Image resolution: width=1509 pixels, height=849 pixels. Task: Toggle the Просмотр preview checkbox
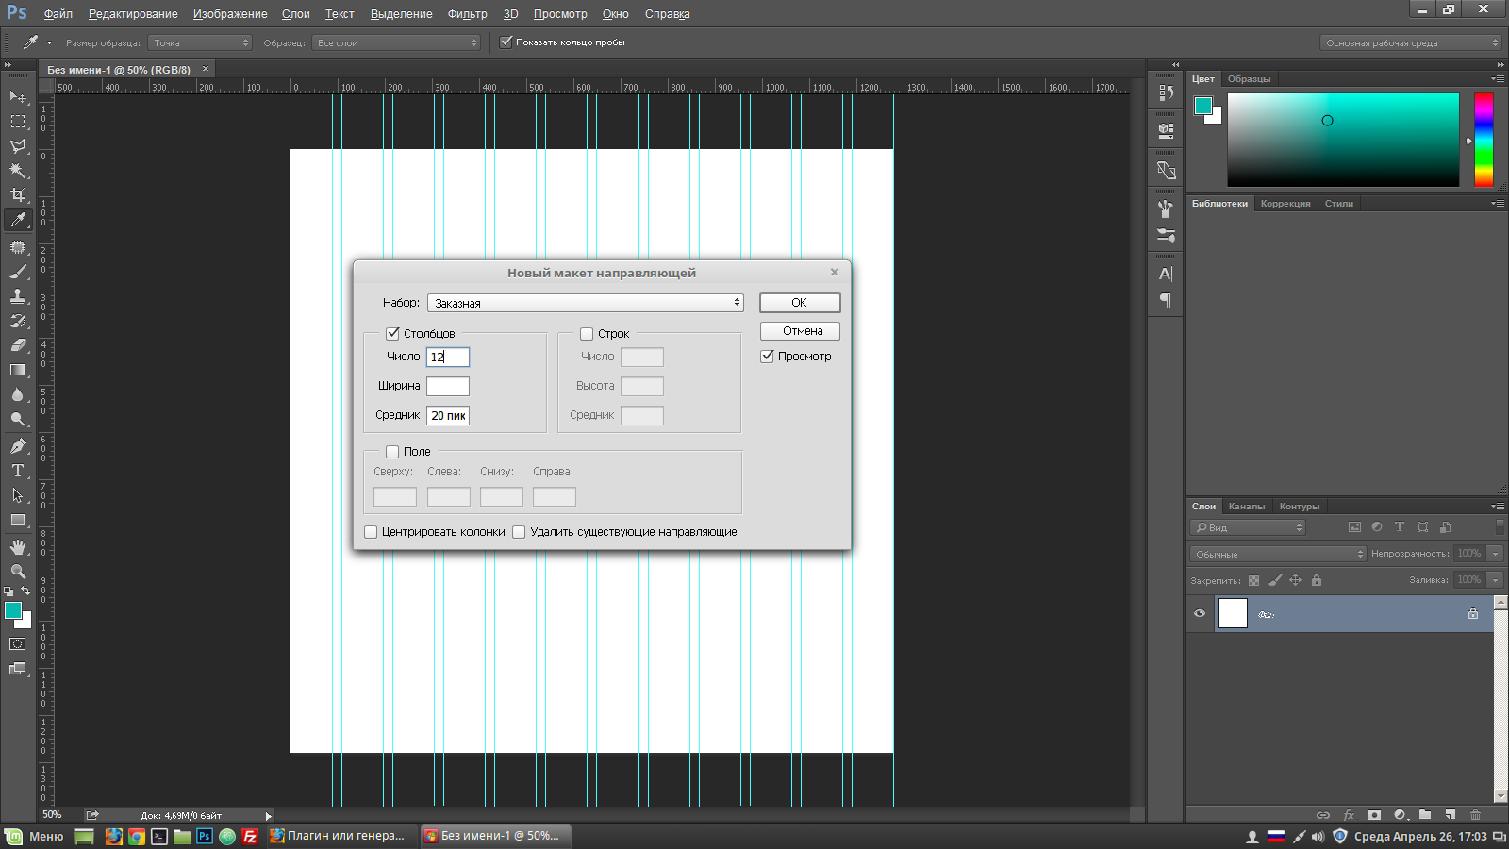[x=767, y=357]
